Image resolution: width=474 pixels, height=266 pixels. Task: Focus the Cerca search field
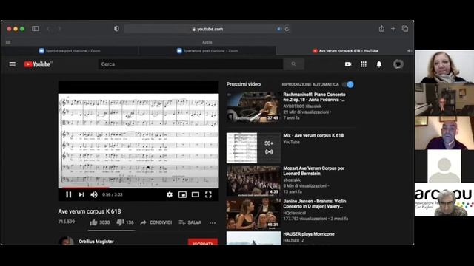[x=190, y=64]
